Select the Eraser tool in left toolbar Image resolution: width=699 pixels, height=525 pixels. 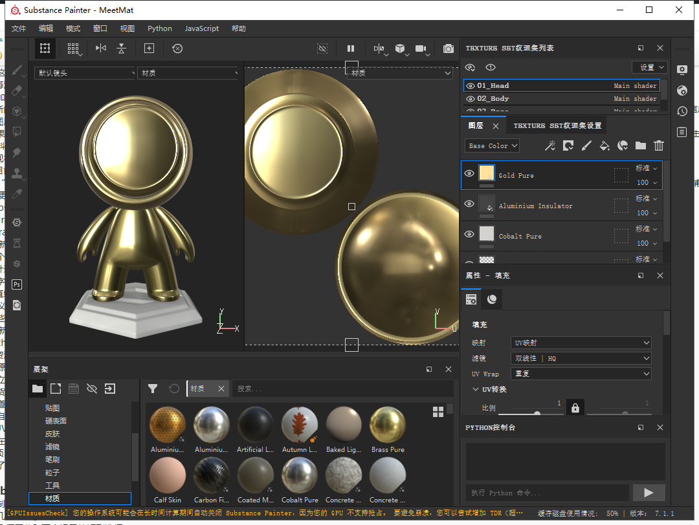click(17, 91)
